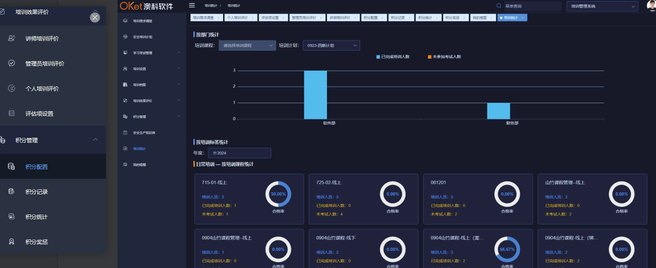This screenshot has height=268, width=656.
Task: Switch to the 个人培训评价 tab
Action: click(x=239, y=18)
